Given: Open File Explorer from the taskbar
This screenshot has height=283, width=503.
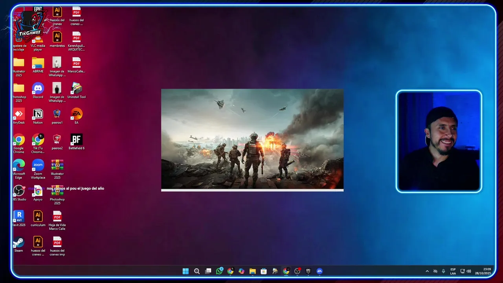Looking at the screenshot, I should pyautogui.click(x=253, y=271).
